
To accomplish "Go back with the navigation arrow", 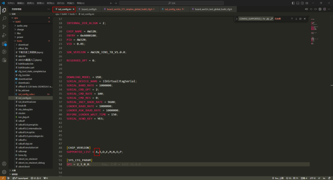I will point(111,3).
